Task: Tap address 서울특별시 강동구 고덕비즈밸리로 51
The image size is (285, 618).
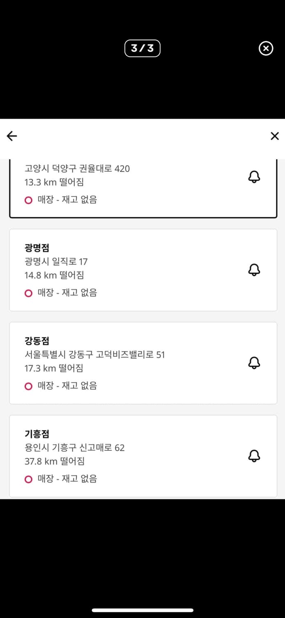Action: click(95, 355)
